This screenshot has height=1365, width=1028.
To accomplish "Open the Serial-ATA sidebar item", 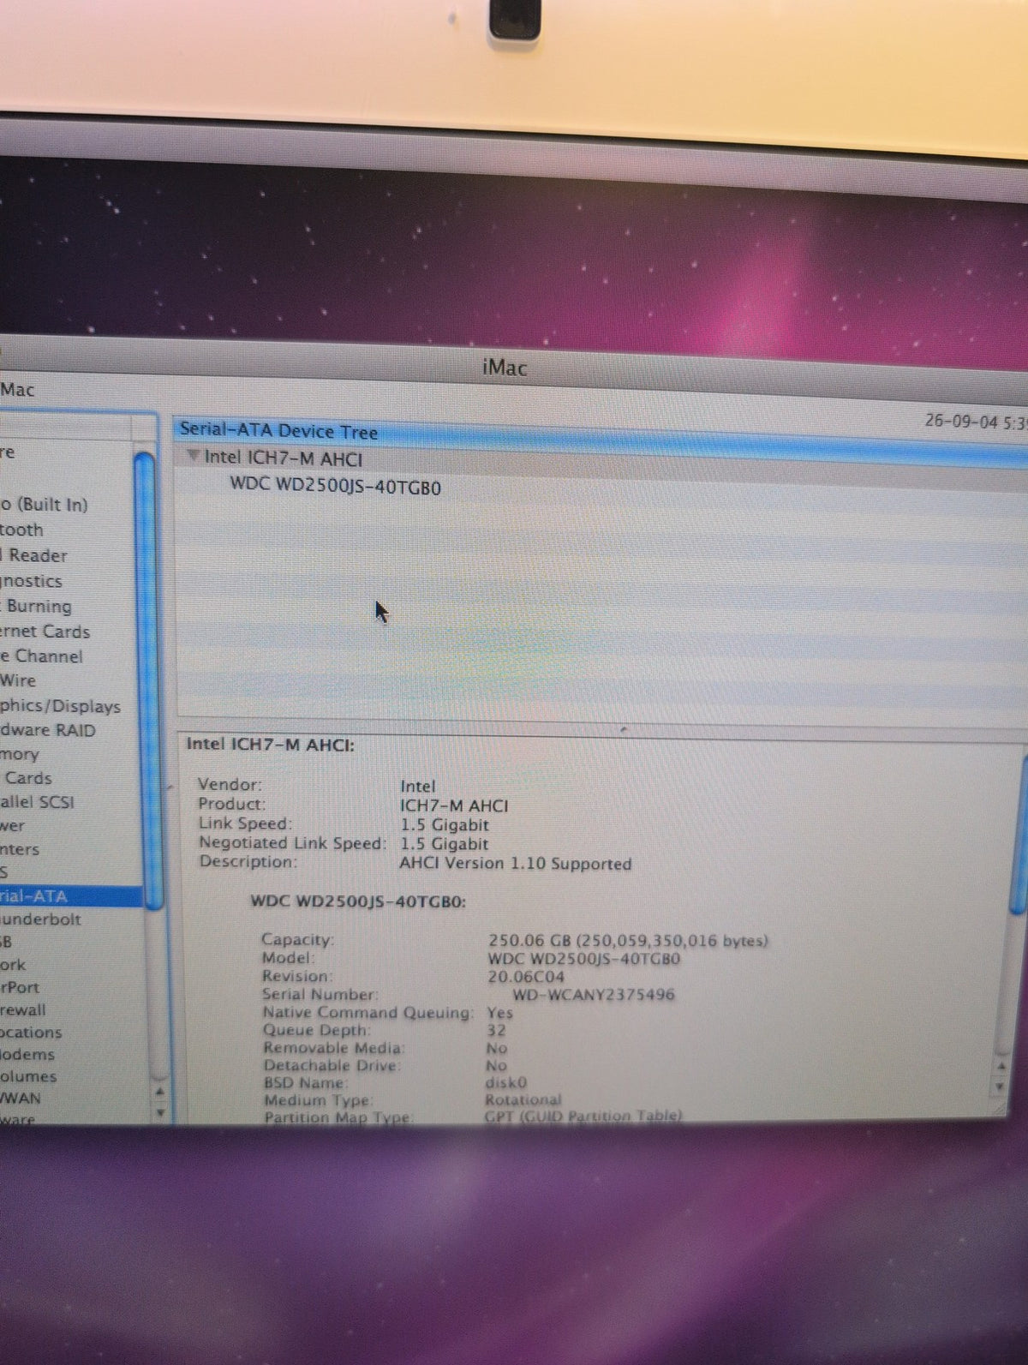I will 70,896.
